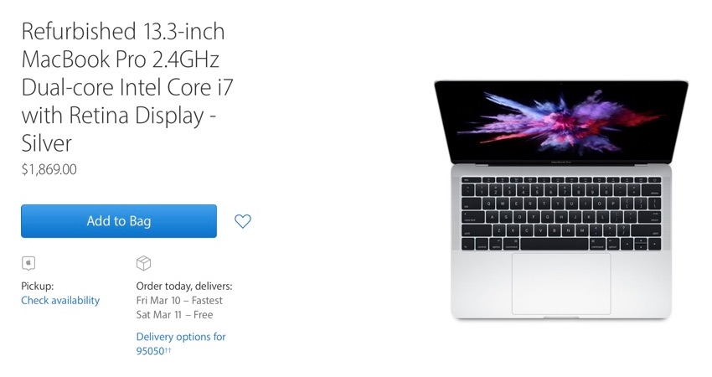Click the word Silver in the title
The height and width of the screenshot is (377, 712).
tap(47, 143)
